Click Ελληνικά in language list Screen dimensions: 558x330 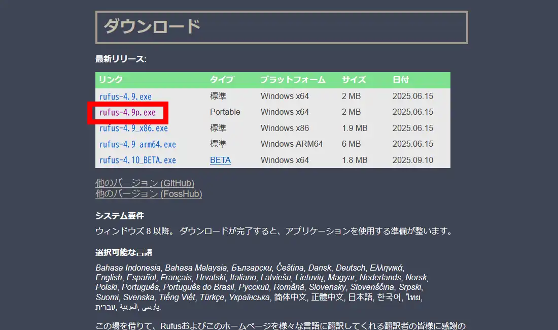[x=386, y=268]
